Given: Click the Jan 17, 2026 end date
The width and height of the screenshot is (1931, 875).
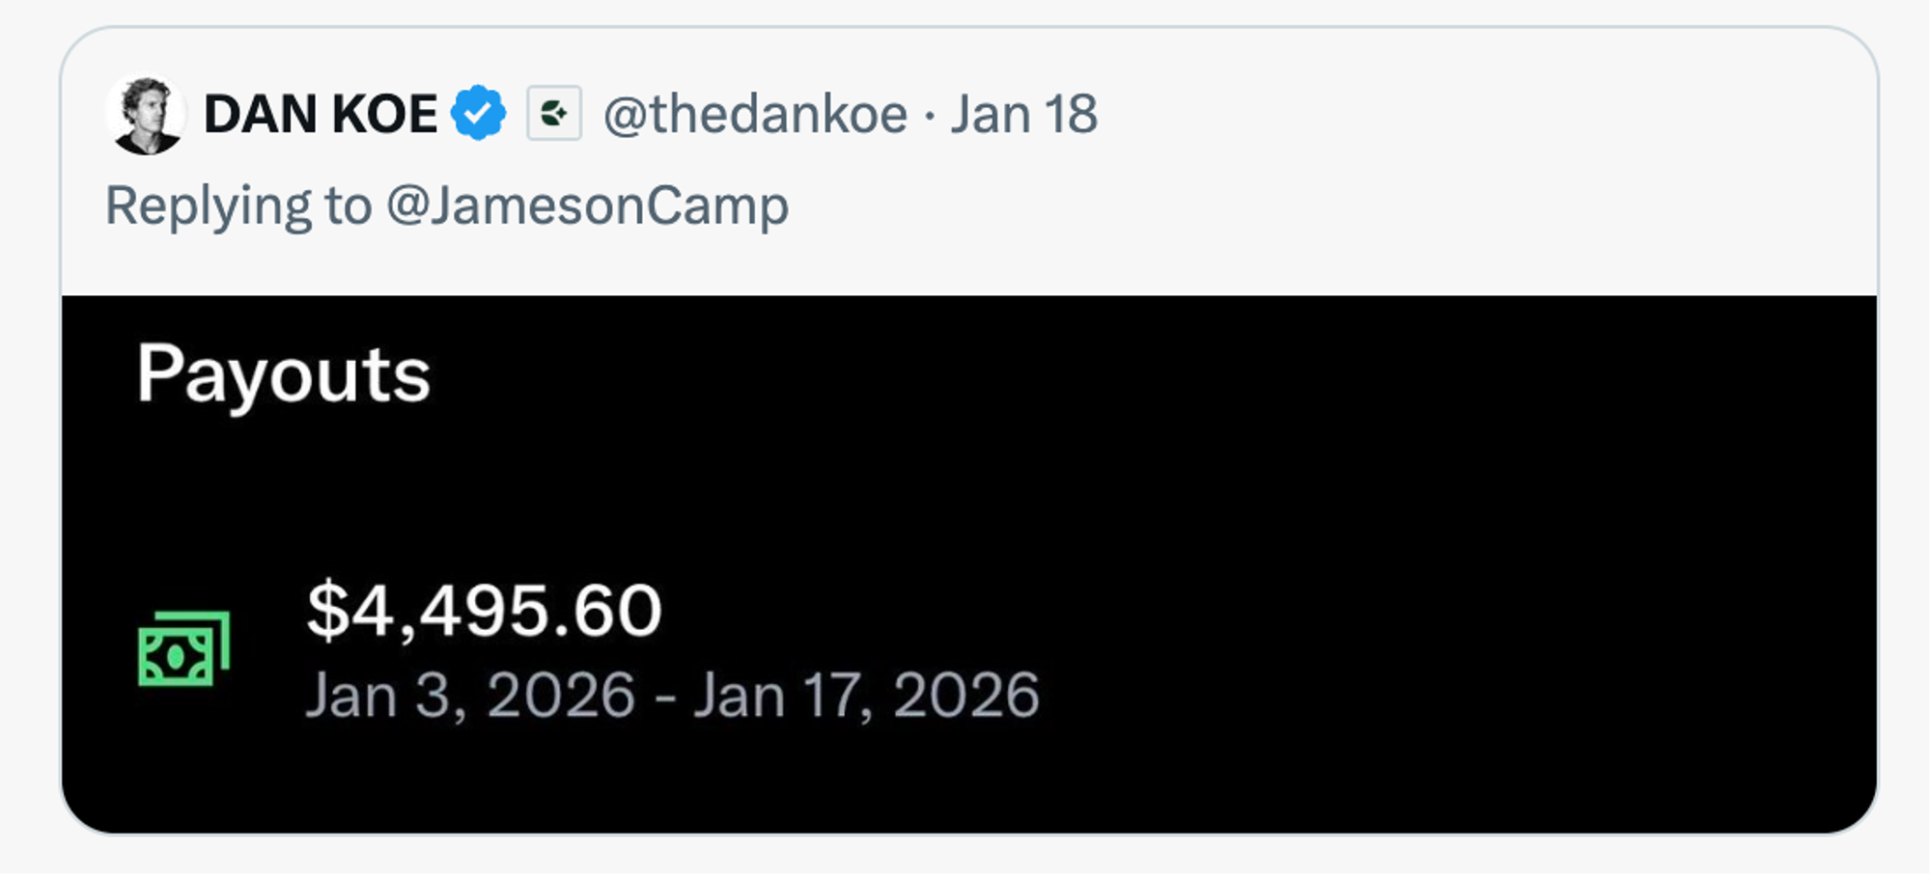Looking at the screenshot, I should [x=866, y=695].
